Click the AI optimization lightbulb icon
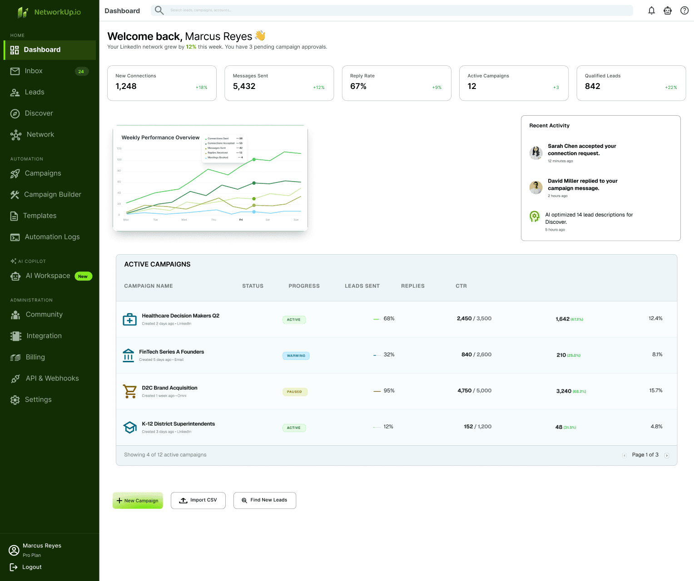Image resolution: width=694 pixels, height=581 pixels. [x=535, y=217]
